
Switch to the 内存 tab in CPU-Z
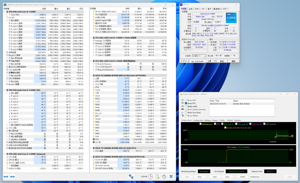(197, 9)
